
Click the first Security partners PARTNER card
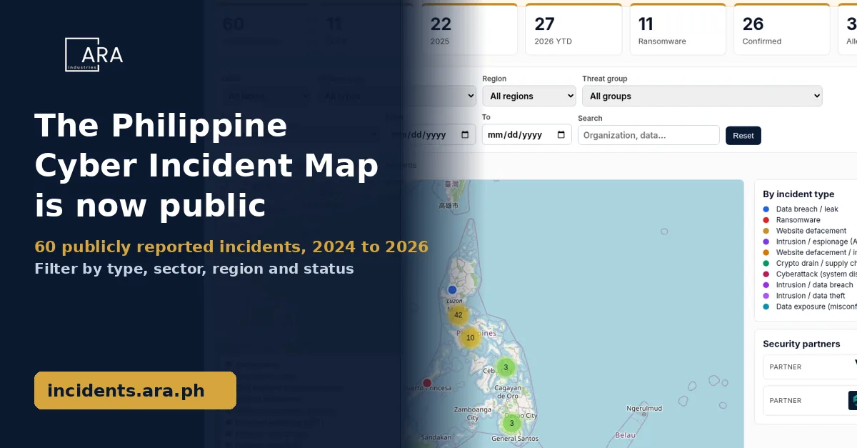click(x=810, y=367)
